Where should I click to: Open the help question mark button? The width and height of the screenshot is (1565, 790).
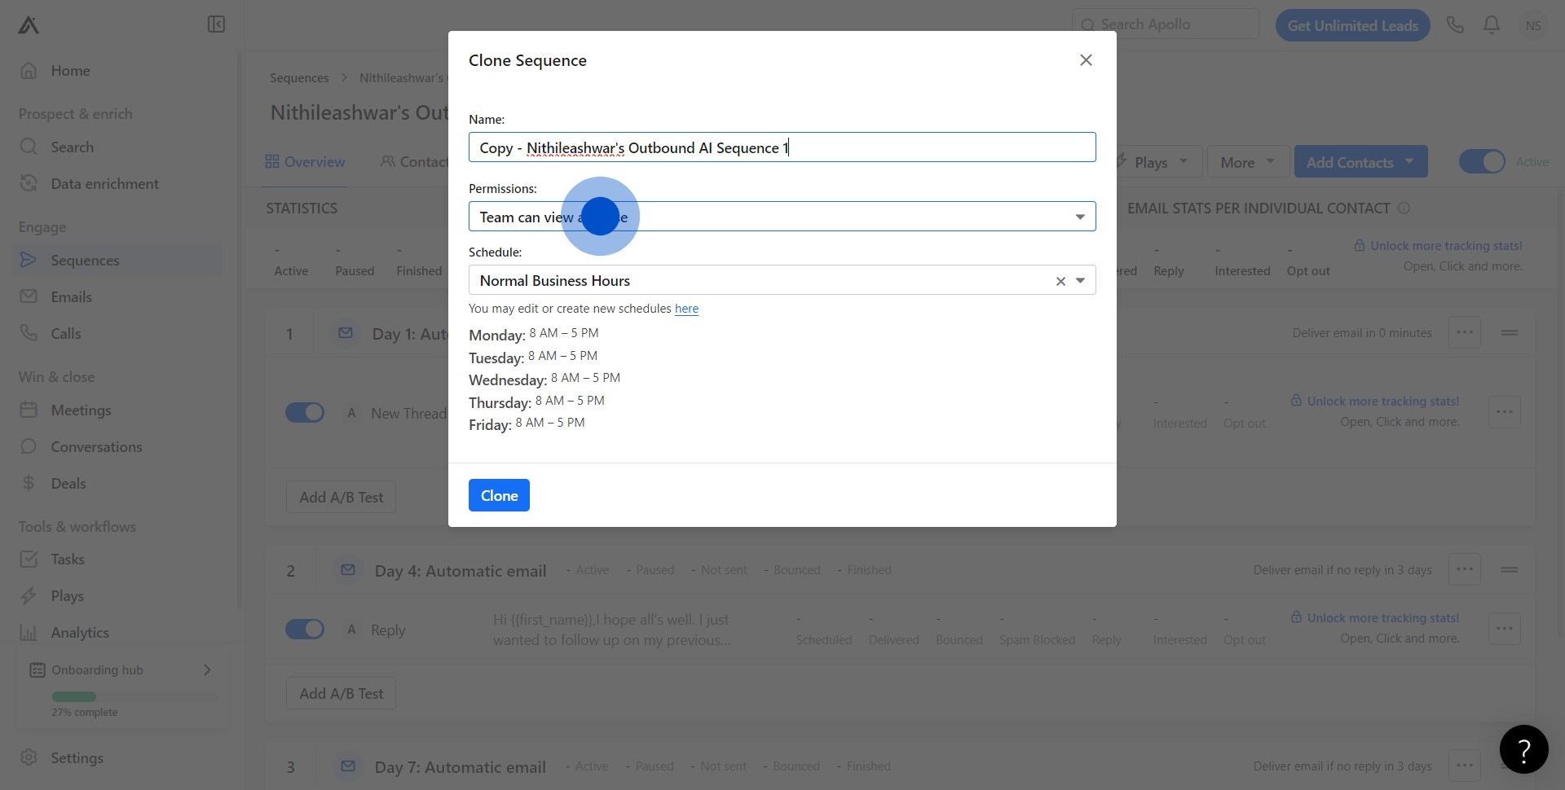pyautogui.click(x=1523, y=749)
